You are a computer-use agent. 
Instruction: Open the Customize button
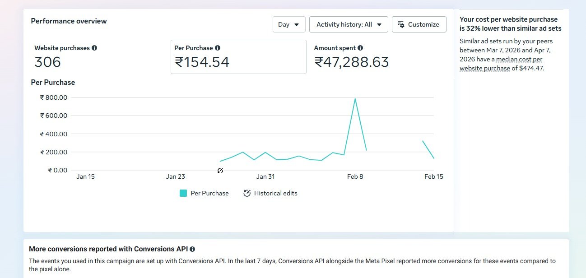(x=419, y=24)
